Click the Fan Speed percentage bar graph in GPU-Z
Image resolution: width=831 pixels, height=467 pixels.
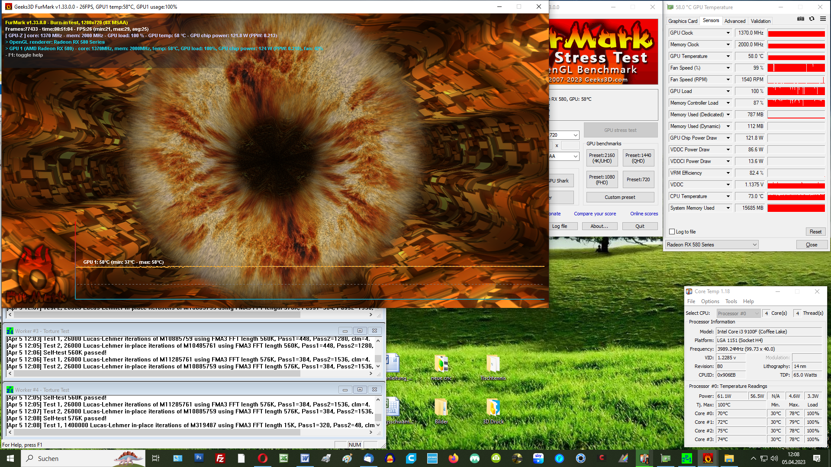[796, 68]
